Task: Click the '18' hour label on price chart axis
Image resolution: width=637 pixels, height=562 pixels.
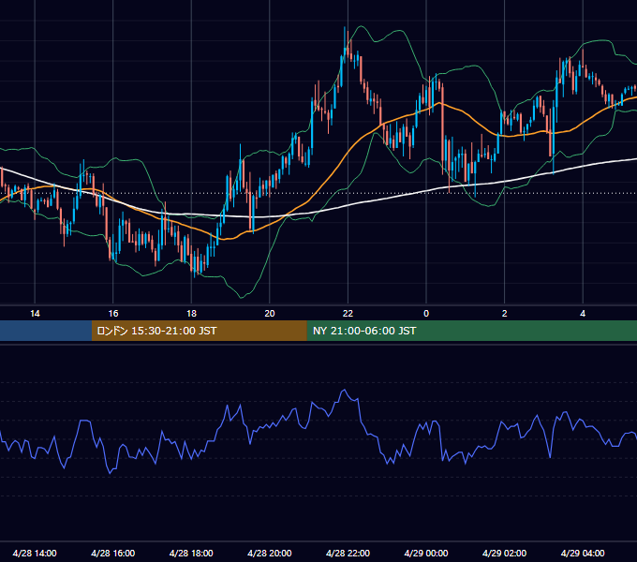Action: click(x=191, y=314)
